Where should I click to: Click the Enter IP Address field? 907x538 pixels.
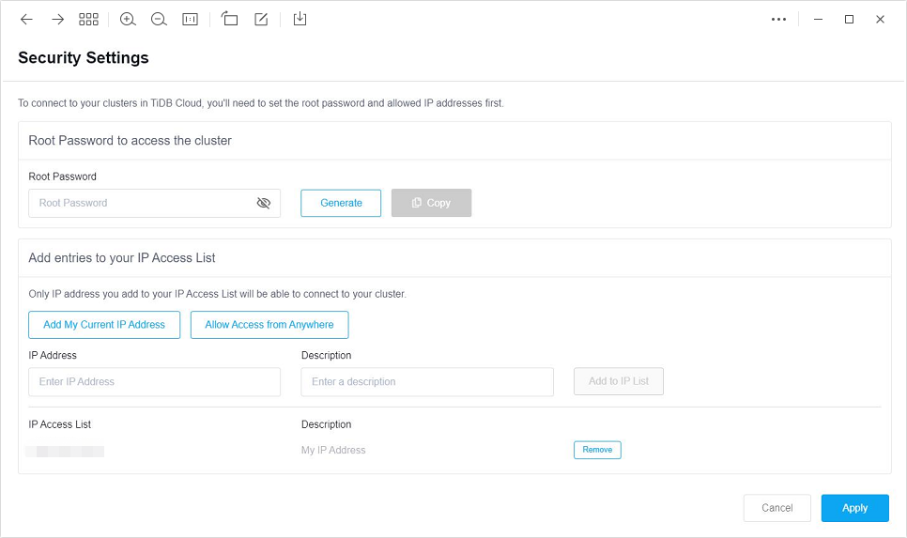[x=154, y=382]
